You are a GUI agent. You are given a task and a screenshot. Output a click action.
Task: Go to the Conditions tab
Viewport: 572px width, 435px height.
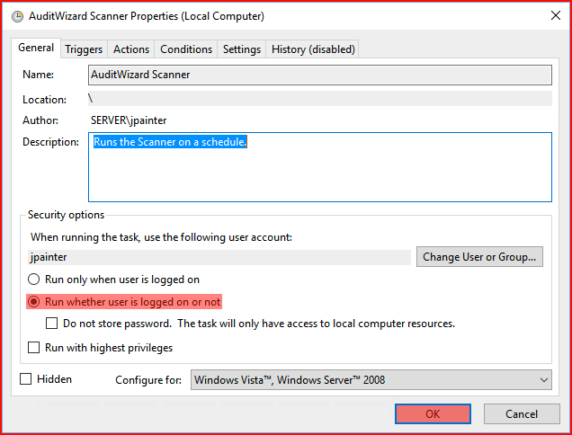click(186, 49)
